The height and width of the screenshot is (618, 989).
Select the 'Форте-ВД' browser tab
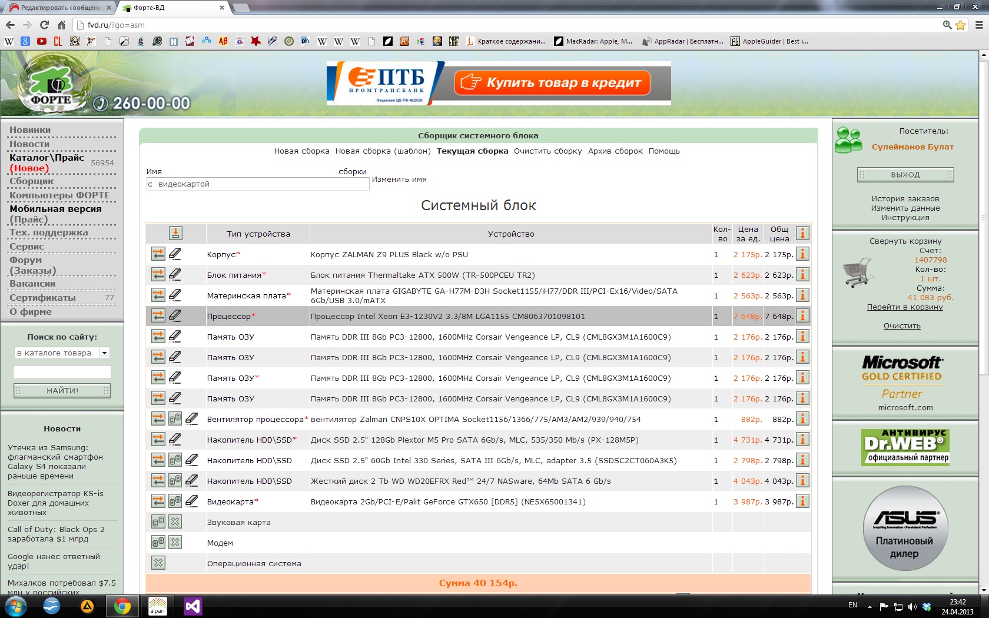click(173, 8)
